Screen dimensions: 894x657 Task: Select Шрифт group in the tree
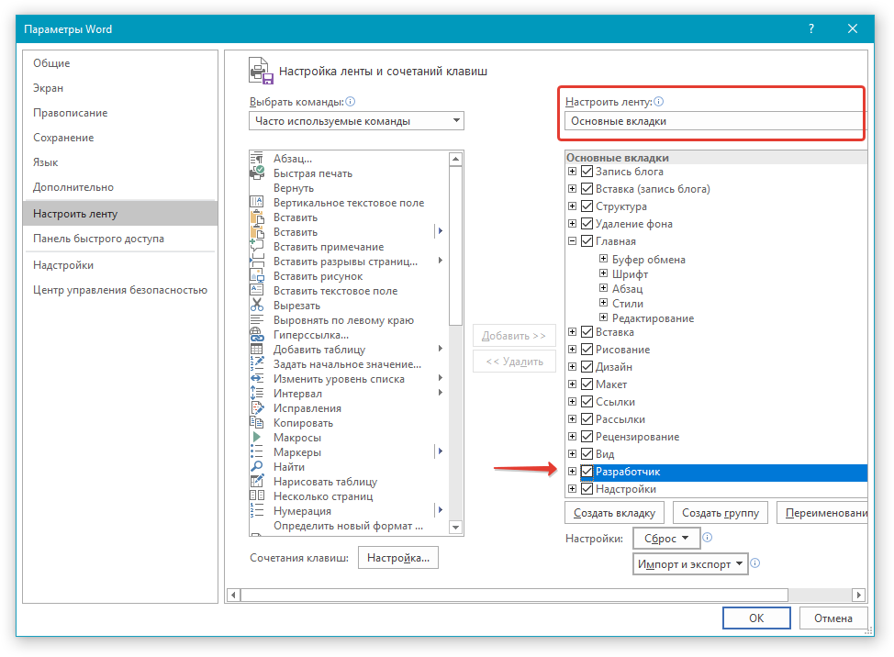[630, 274]
